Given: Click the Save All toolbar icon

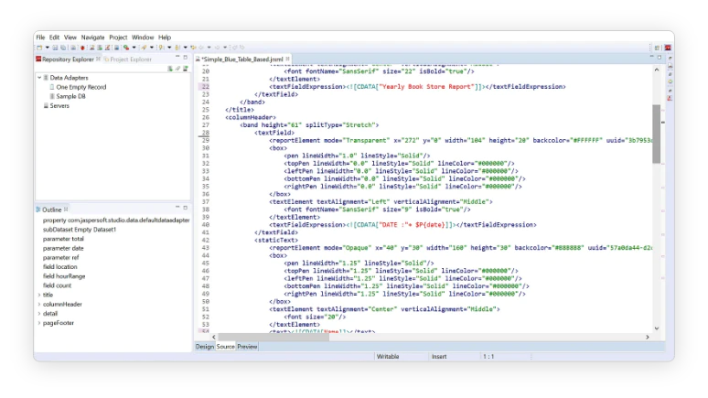Looking at the screenshot, I should tap(63, 48).
